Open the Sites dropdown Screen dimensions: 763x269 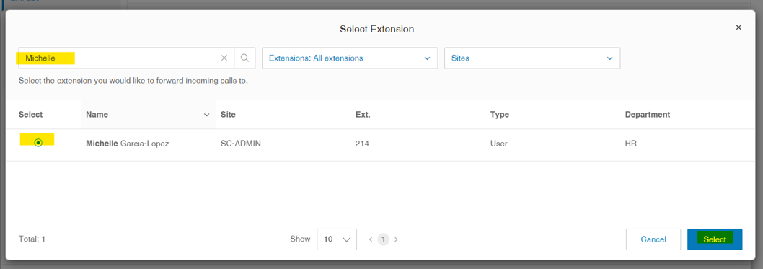[x=532, y=58]
